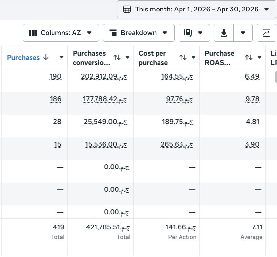The image size is (277, 257).
Task: Click the 9.78 ROAS value
Action: point(252,99)
